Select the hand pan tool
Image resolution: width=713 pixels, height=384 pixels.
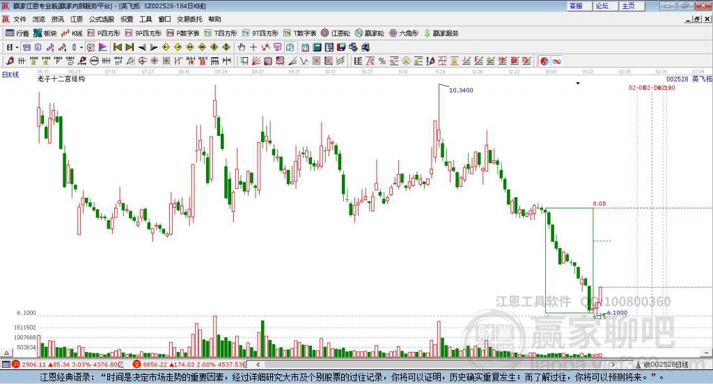[242, 47]
